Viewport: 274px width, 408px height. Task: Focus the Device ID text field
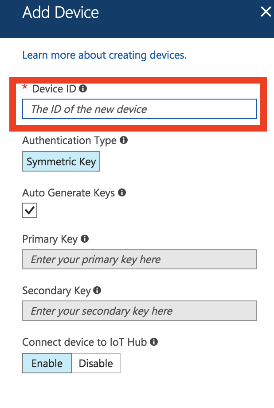tap(140, 109)
